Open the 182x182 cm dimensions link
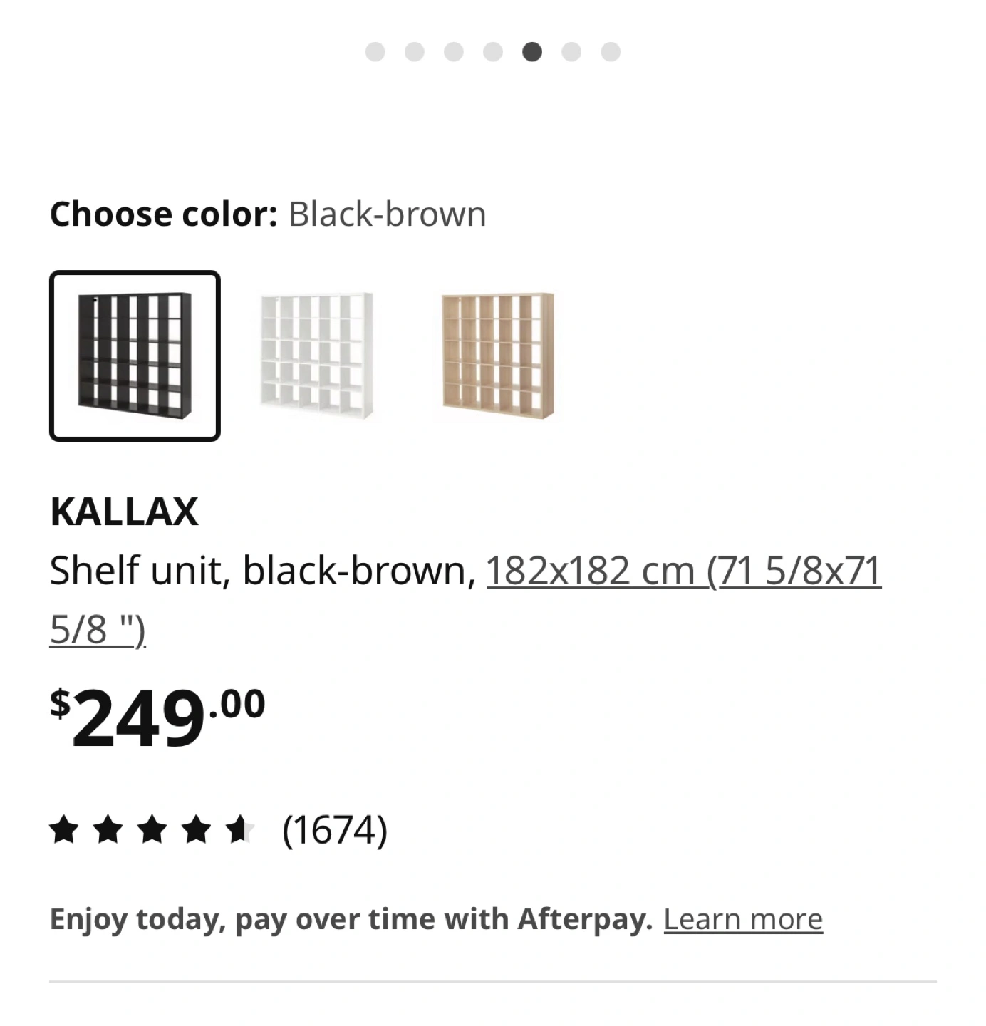 [466, 599]
